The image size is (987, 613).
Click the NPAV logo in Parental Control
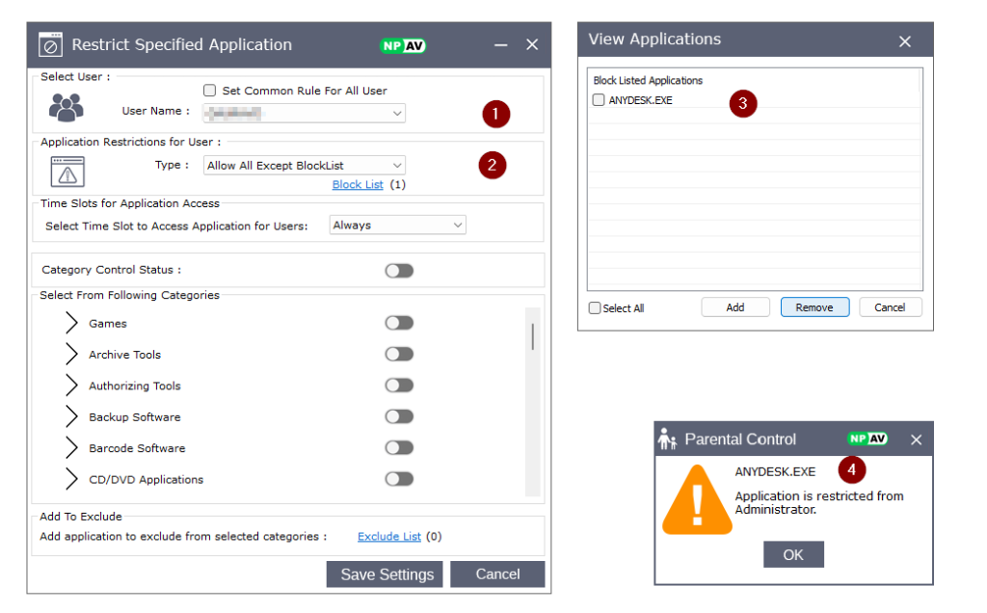point(867,440)
